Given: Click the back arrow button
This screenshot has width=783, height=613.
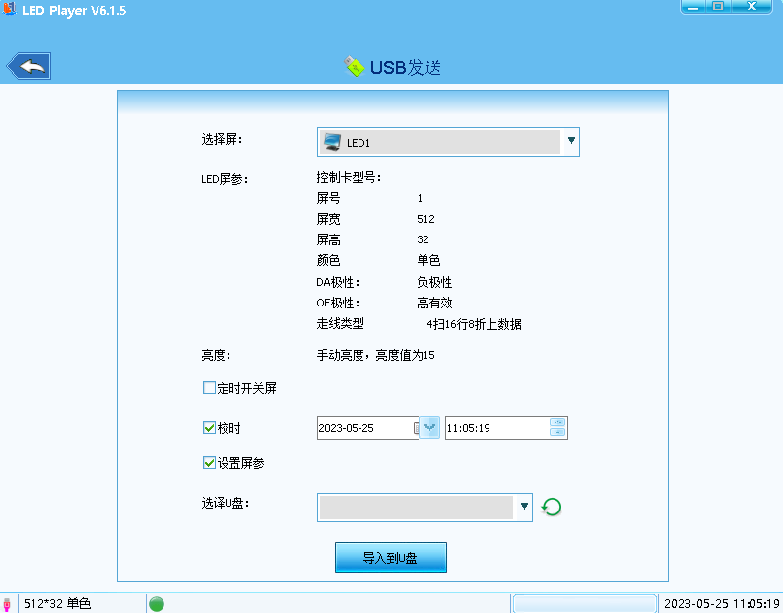Looking at the screenshot, I should tap(30, 66).
